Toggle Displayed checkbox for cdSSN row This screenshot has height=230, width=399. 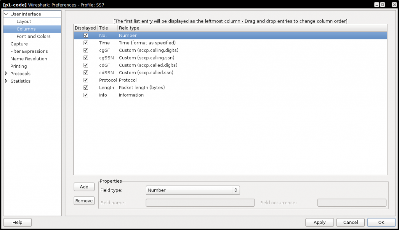coord(86,73)
